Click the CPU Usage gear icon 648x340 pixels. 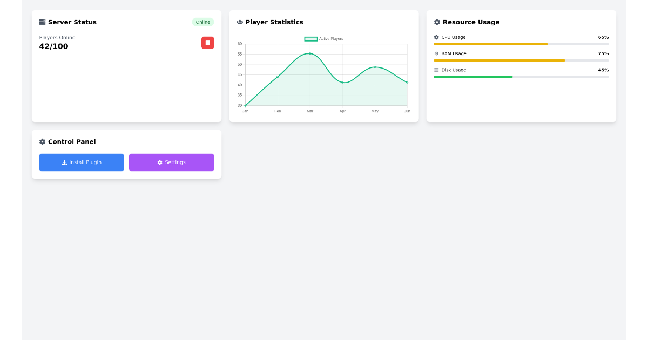(x=437, y=37)
